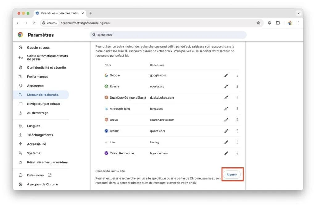Open more actions for Ecosia
The width and height of the screenshot is (316, 207).
pos(237,86)
